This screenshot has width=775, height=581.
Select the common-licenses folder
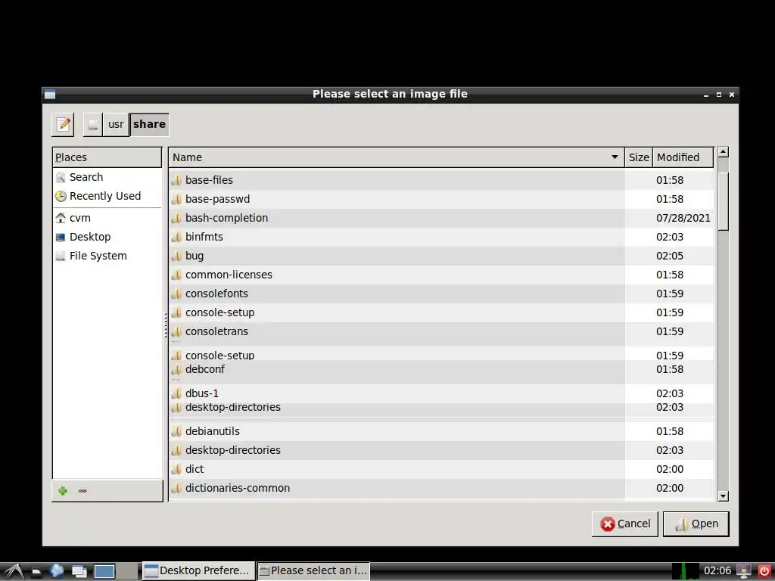(441, 275)
